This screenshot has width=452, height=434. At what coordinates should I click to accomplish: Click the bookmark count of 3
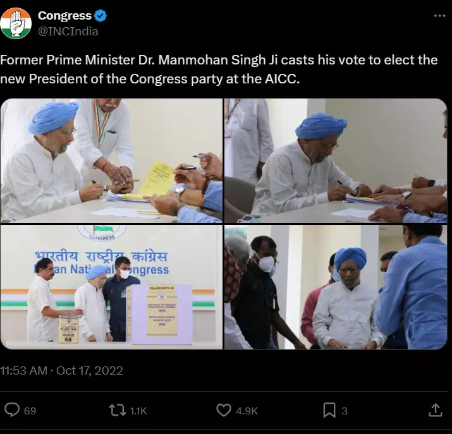[345, 411]
